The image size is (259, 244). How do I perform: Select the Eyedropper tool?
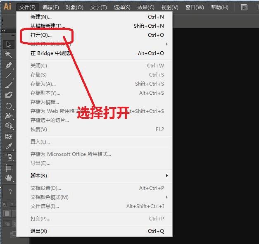(9, 146)
